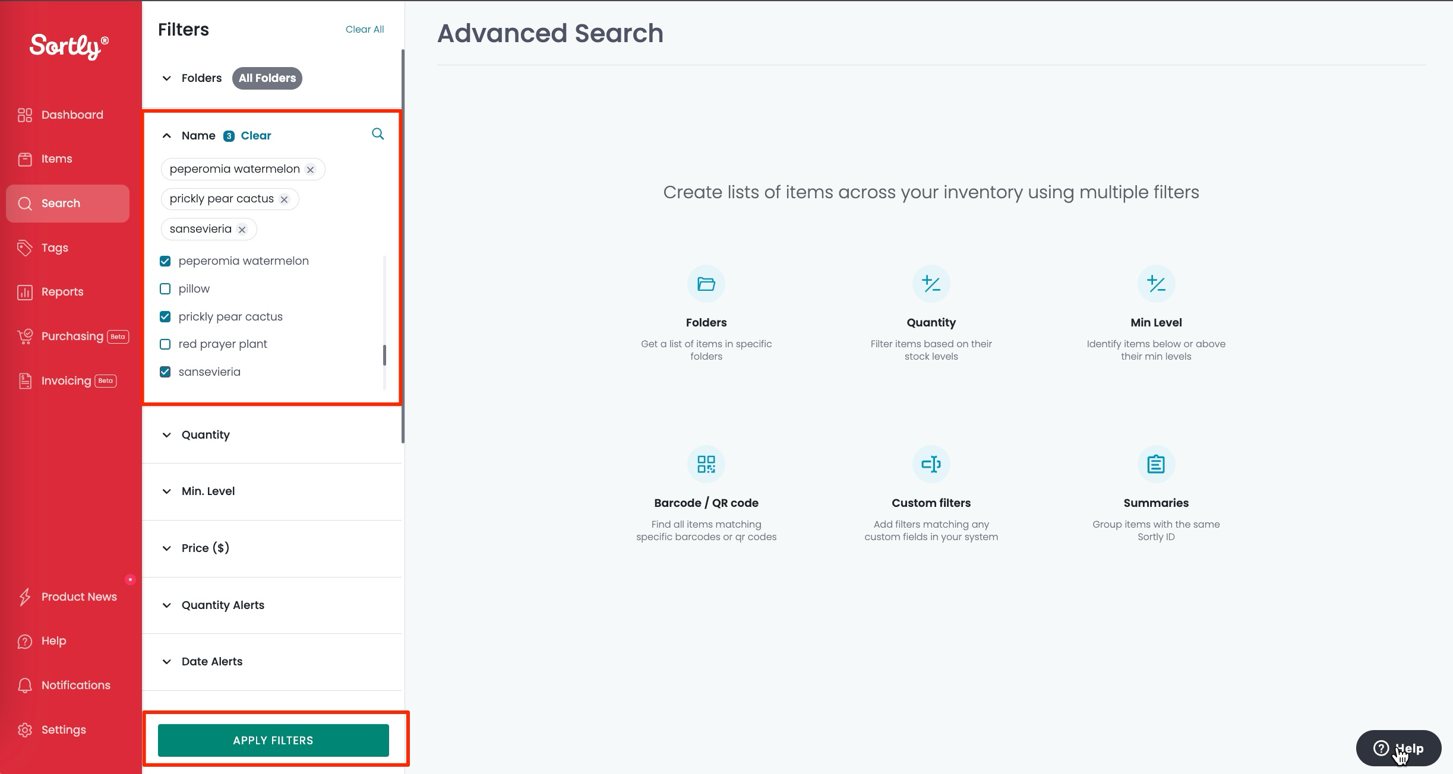Click the Invoicing document icon

(x=25, y=381)
